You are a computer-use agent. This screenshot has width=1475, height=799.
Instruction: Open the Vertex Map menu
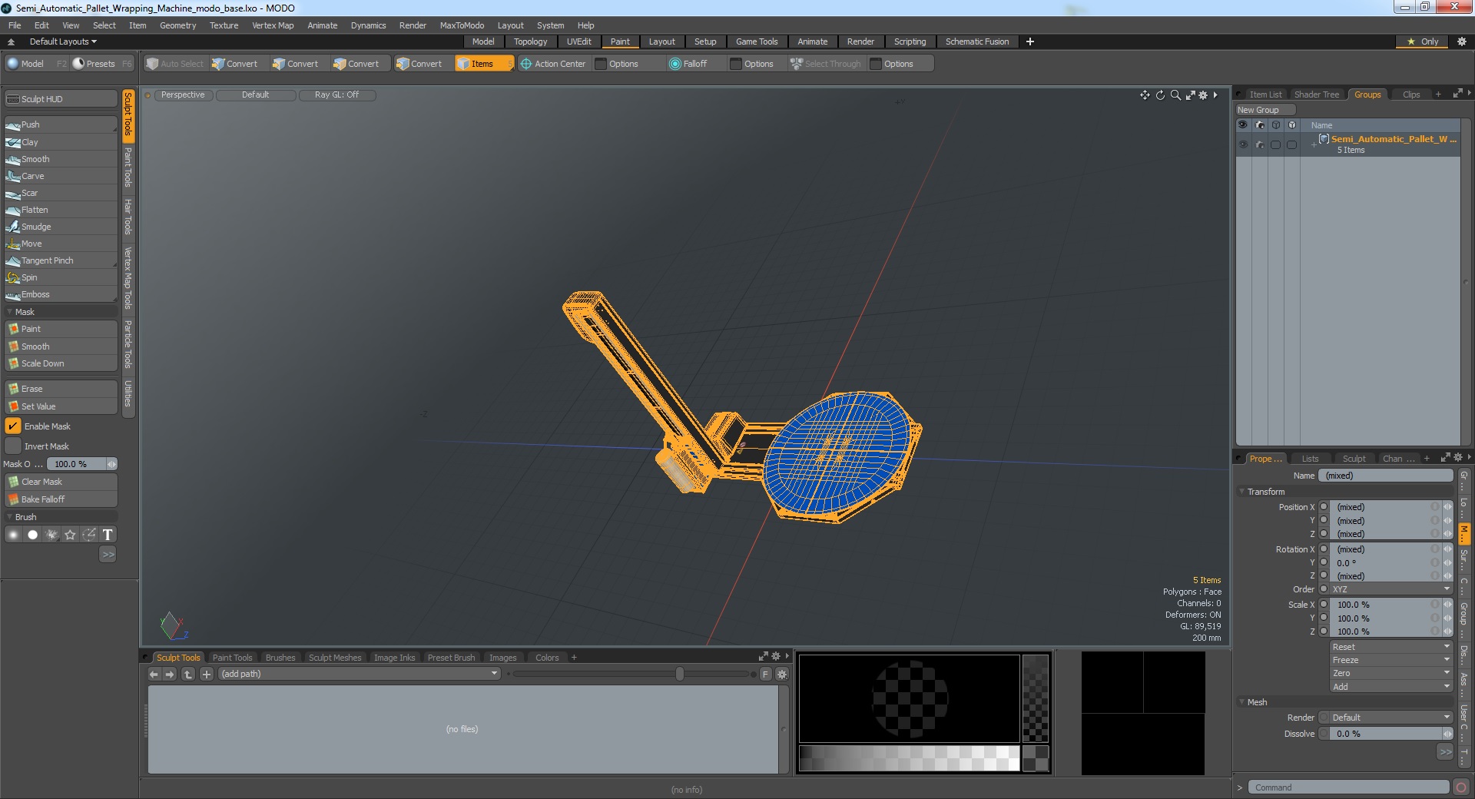point(273,25)
